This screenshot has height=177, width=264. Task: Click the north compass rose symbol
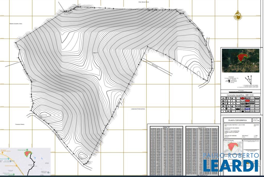[237, 16]
